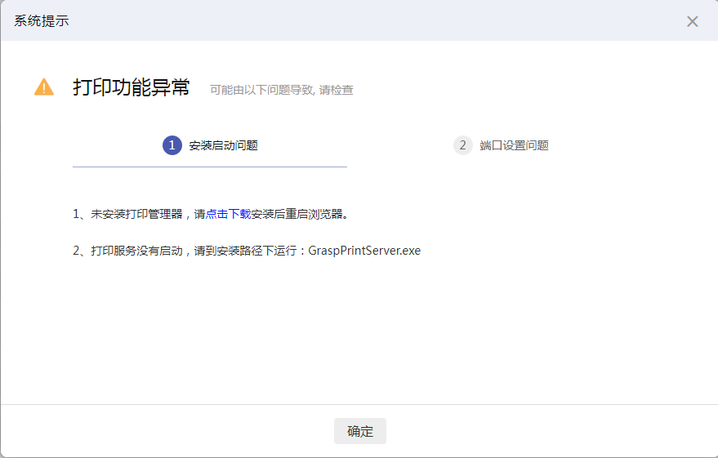
Task: Confirm with the 确定 button
Action: [x=360, y=431]
